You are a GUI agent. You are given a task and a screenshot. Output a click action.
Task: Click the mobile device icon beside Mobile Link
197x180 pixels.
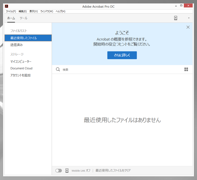pos(67,170)
